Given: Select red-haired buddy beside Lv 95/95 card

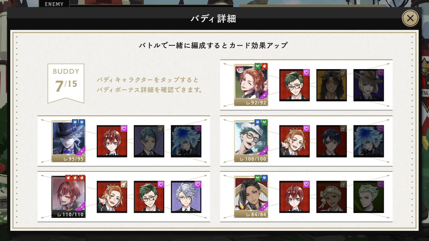Looking at the screenshot, I should pos(112,141).
